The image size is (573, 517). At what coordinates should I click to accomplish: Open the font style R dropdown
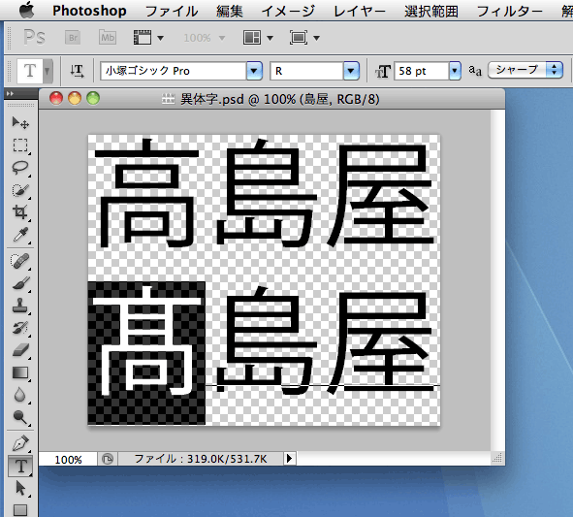pos(351,71)
